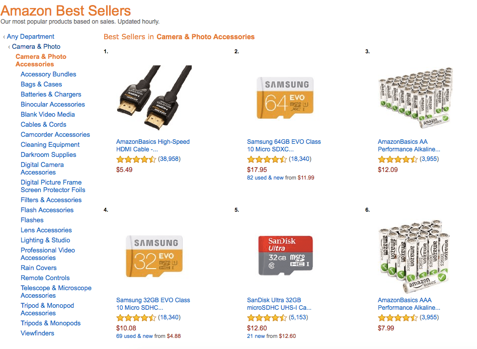Go back to Any Department

30,37
